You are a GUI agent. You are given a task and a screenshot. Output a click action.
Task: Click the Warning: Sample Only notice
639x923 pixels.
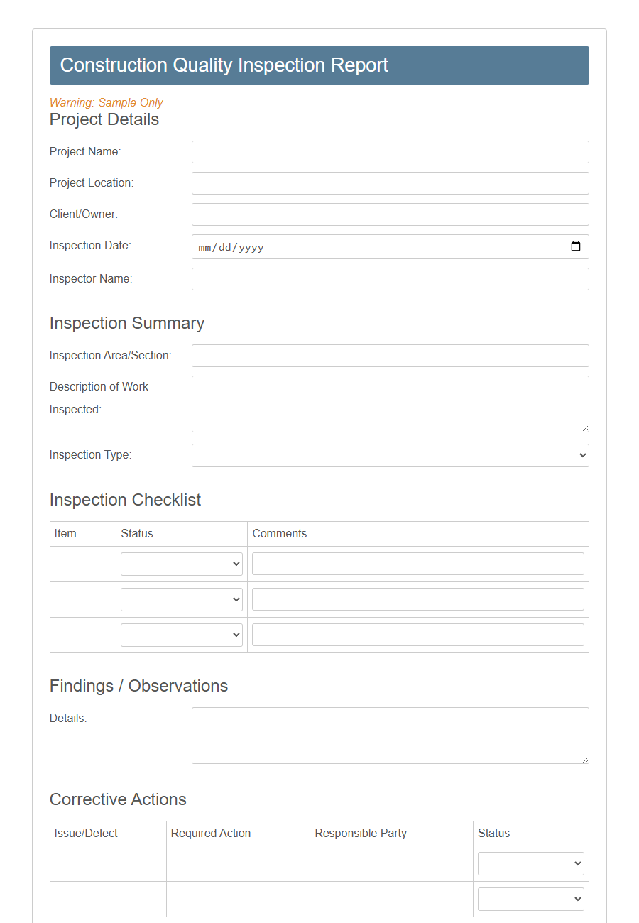coord(106,102)
